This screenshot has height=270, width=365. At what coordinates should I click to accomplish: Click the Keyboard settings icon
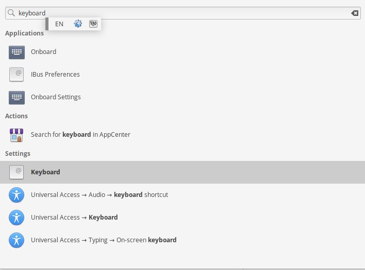16,172
